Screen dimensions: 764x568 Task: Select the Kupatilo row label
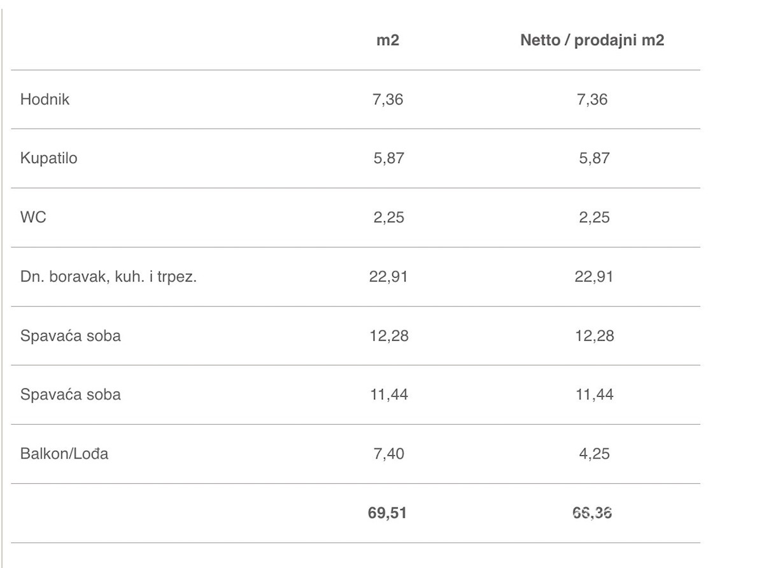click(48, 159)
